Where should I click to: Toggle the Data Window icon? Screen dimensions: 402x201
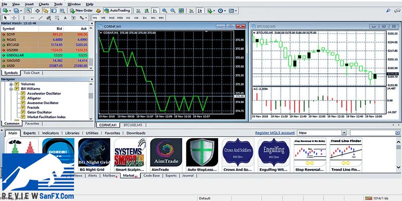tap(37, 11)
